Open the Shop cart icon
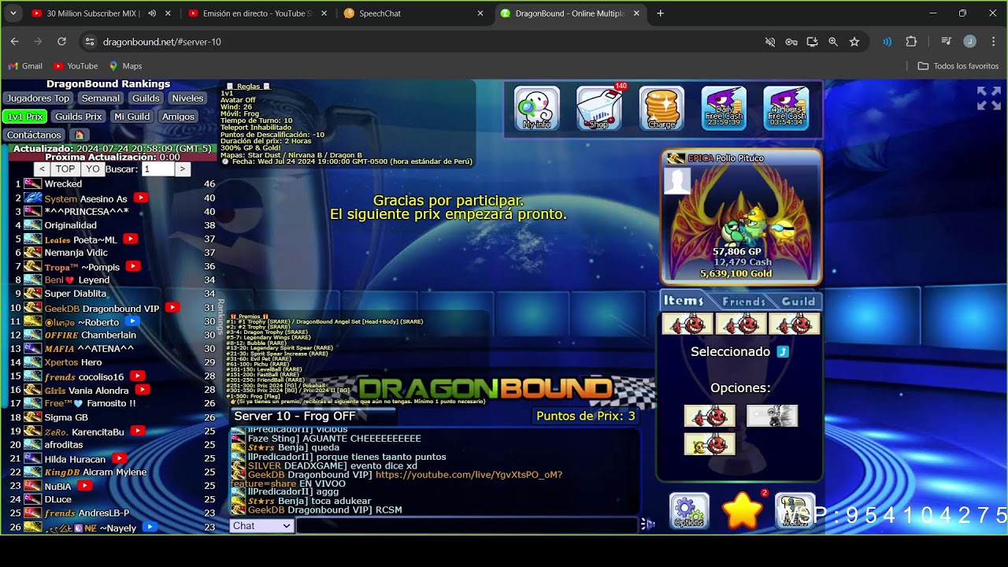The width and height of the screenshot is (1008, 567). click(599, 109)
